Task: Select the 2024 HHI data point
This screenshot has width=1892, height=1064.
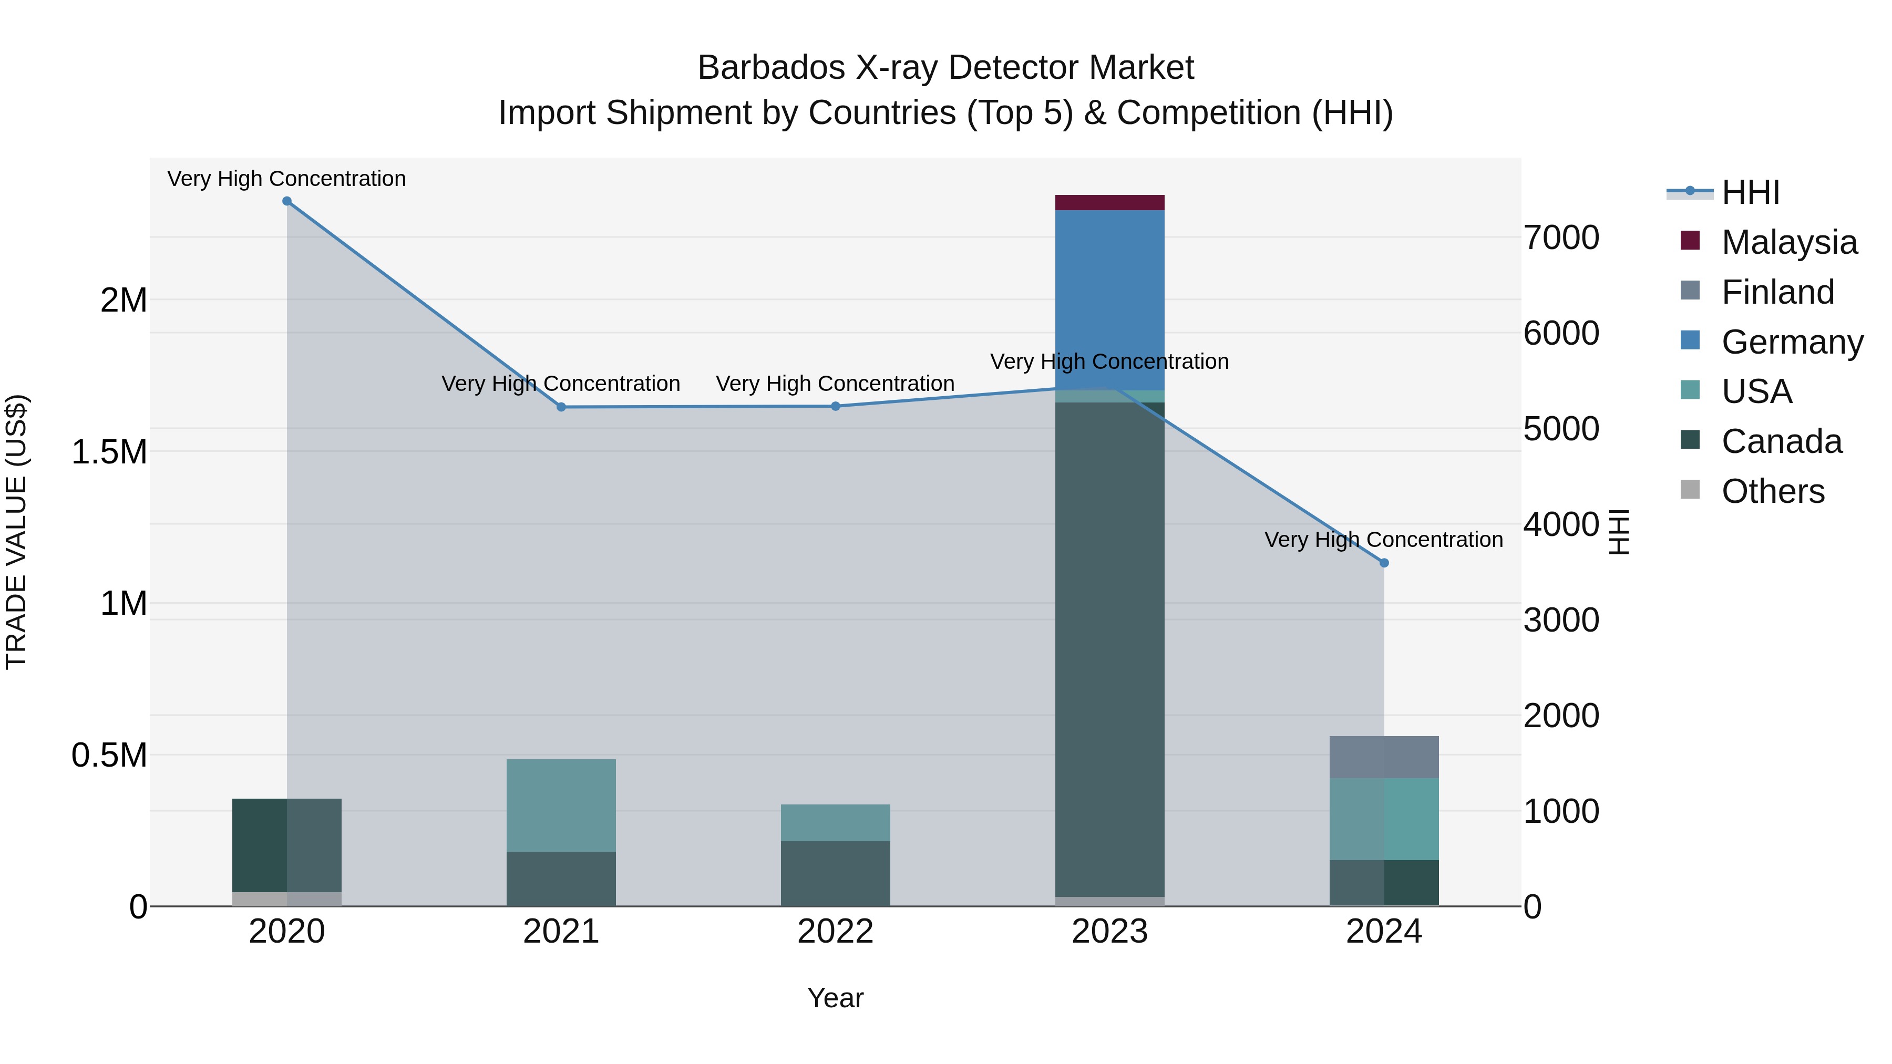Action: (x=1384, y=563)
